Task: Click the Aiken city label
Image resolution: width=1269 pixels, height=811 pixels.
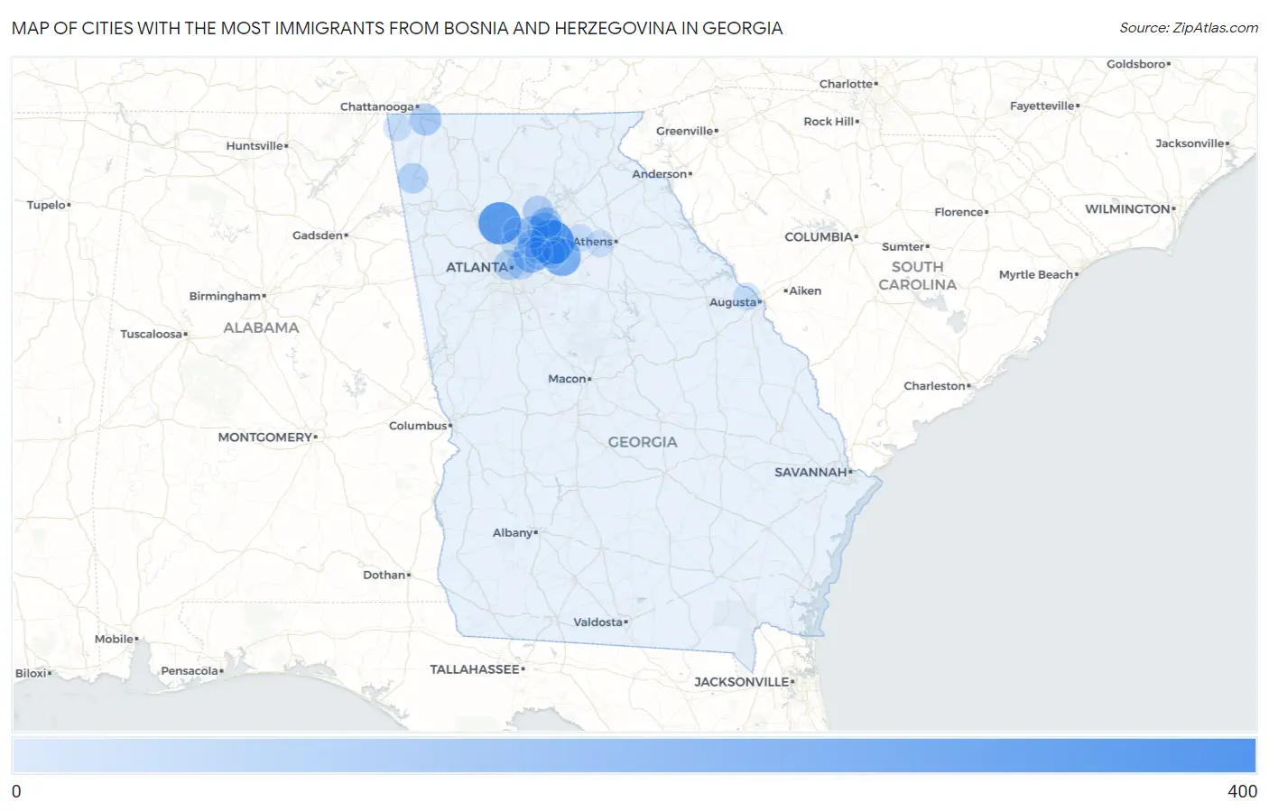Action: tap(805, 290)
